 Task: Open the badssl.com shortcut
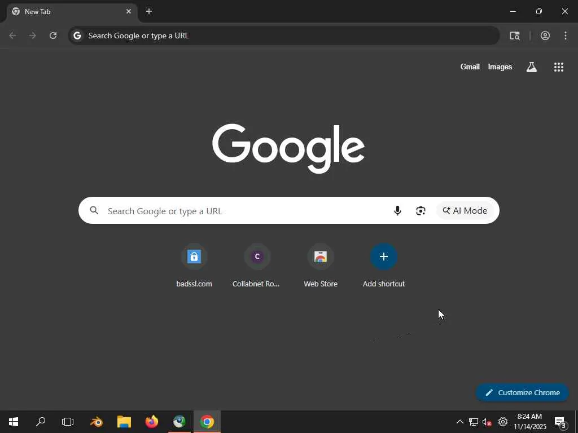point(194,265)
